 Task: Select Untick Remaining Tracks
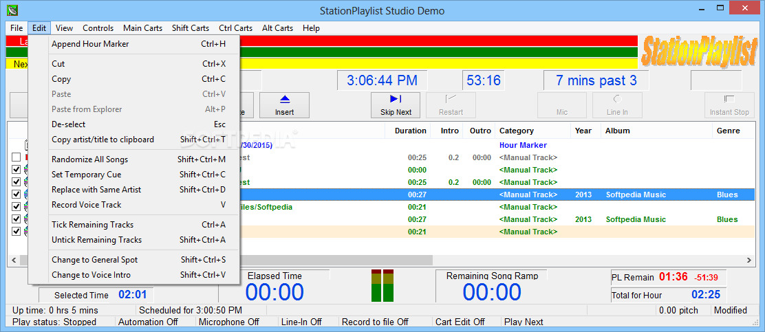(x=133, y=240)
